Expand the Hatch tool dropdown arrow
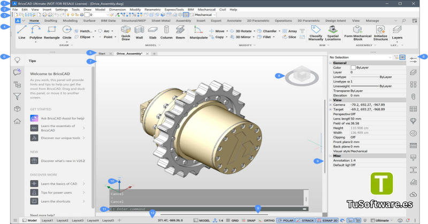428x224 pixels. [x=95, y=31]
